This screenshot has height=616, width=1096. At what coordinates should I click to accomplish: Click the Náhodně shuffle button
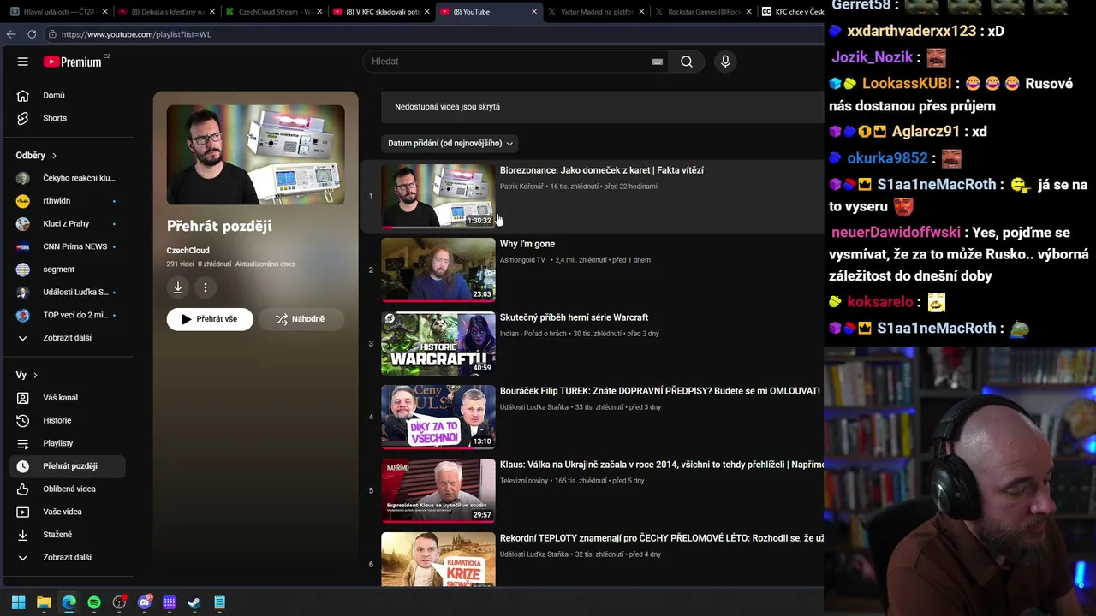click(301, 319)
